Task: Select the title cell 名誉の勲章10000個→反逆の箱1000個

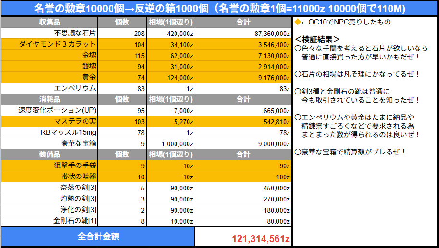Action: point(219,8)
